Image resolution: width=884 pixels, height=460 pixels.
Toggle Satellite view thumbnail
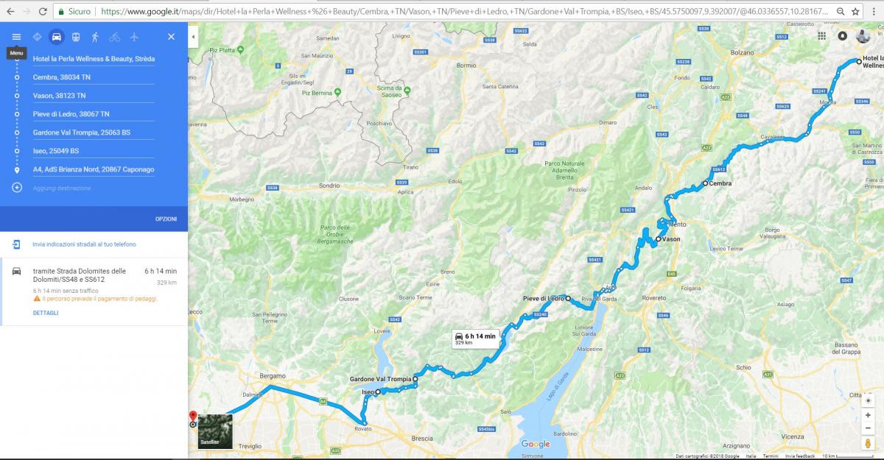click(x=216, y=431)
